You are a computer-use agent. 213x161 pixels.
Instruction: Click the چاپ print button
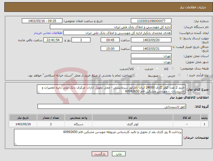pos(119,154)
